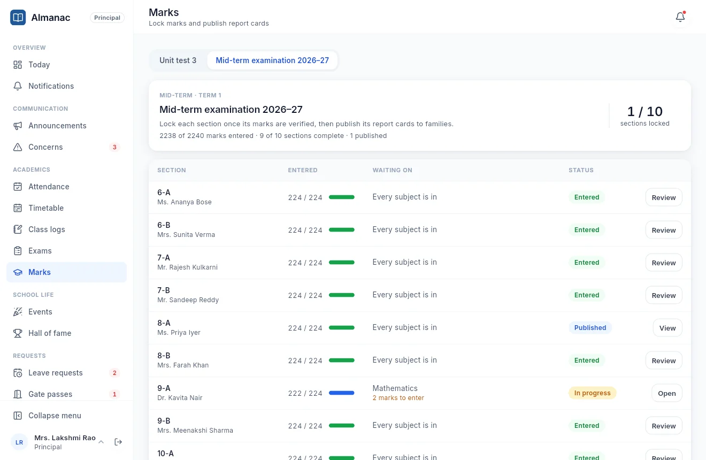Open the Events page
Image resolution: width=706 pixels, height=460 pixels.
pos(66,312)
